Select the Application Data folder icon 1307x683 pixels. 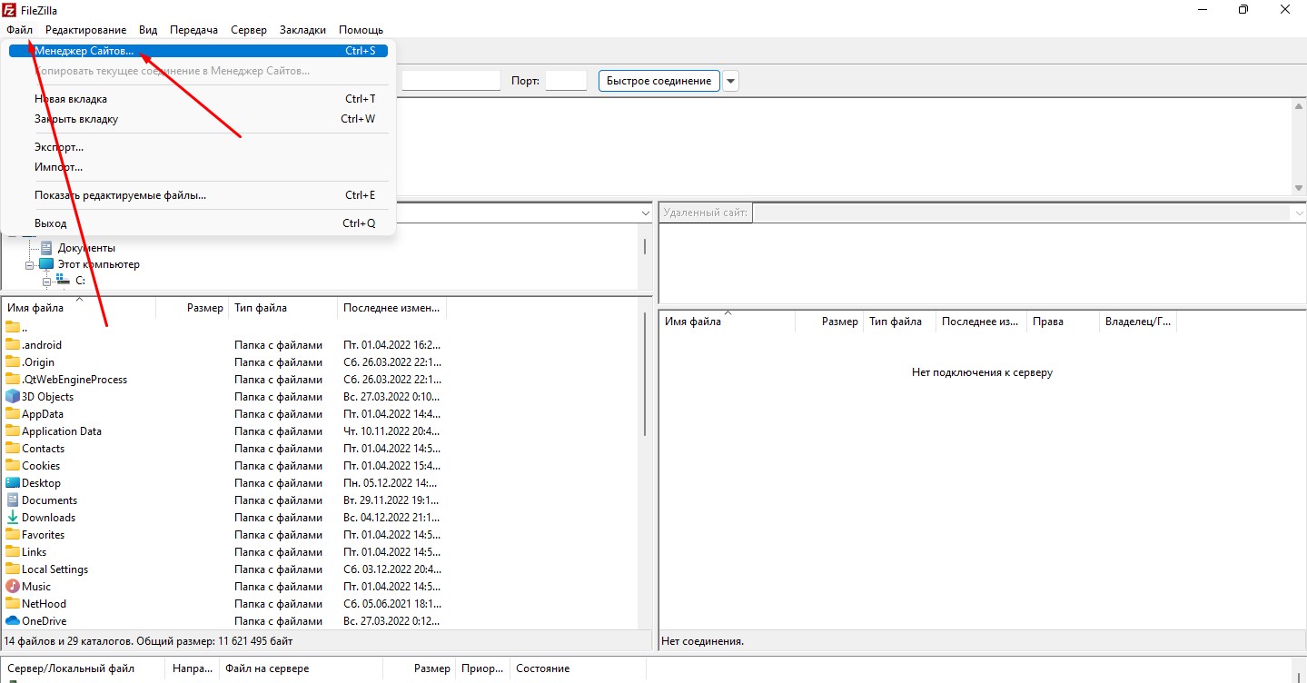pos(13,431)
